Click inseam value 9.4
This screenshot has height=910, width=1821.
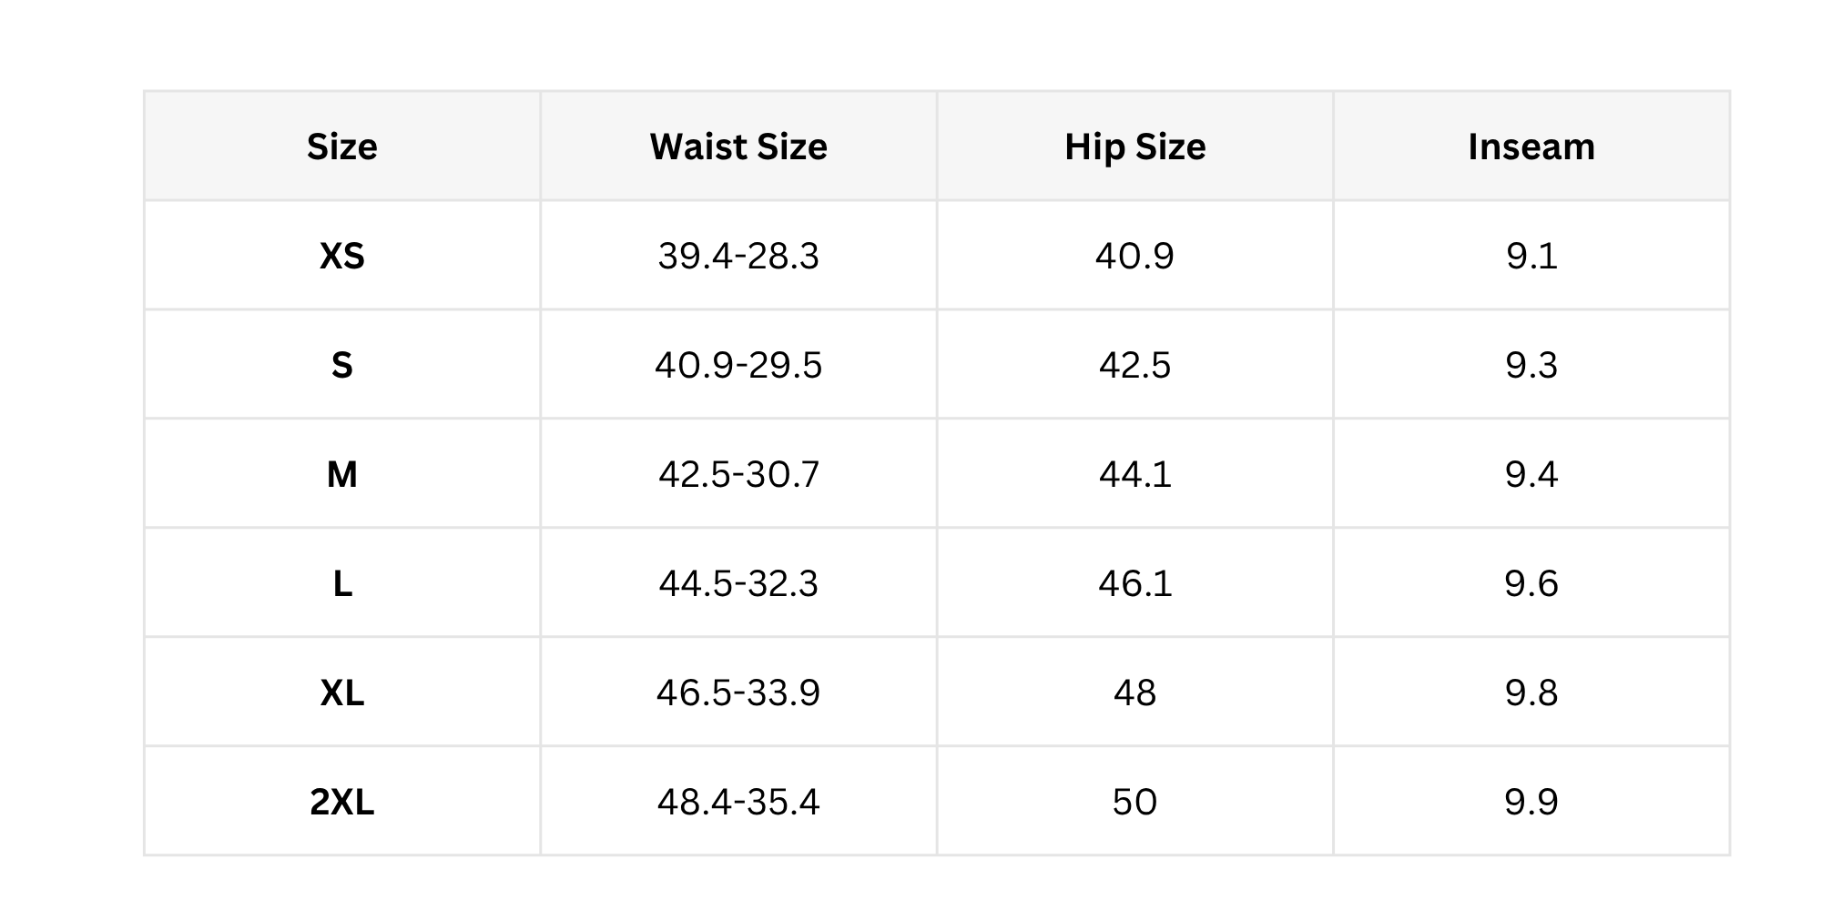1531,474
